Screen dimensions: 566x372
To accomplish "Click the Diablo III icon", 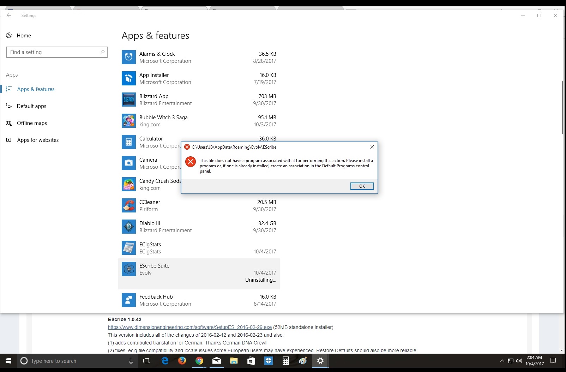I will [x=128, y=227].
